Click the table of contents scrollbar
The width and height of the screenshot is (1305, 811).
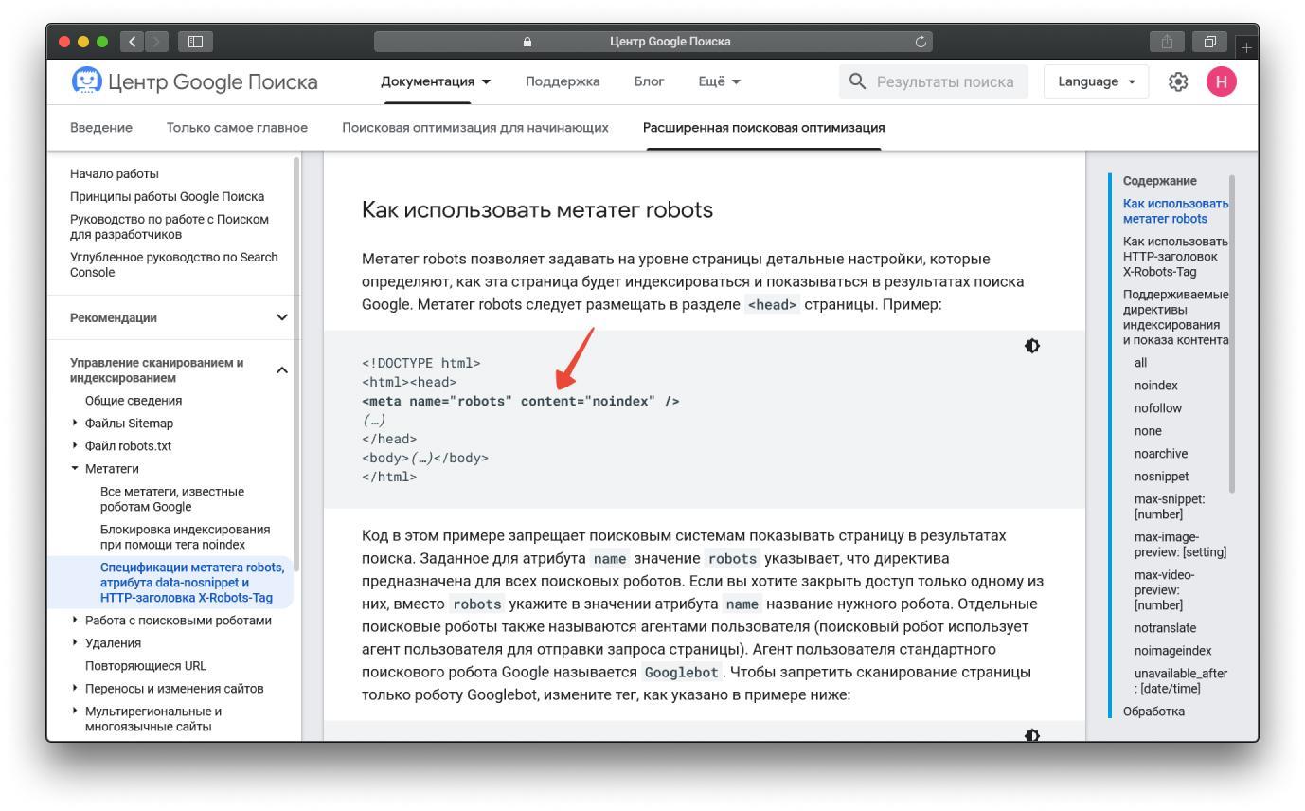(1232, 333)
